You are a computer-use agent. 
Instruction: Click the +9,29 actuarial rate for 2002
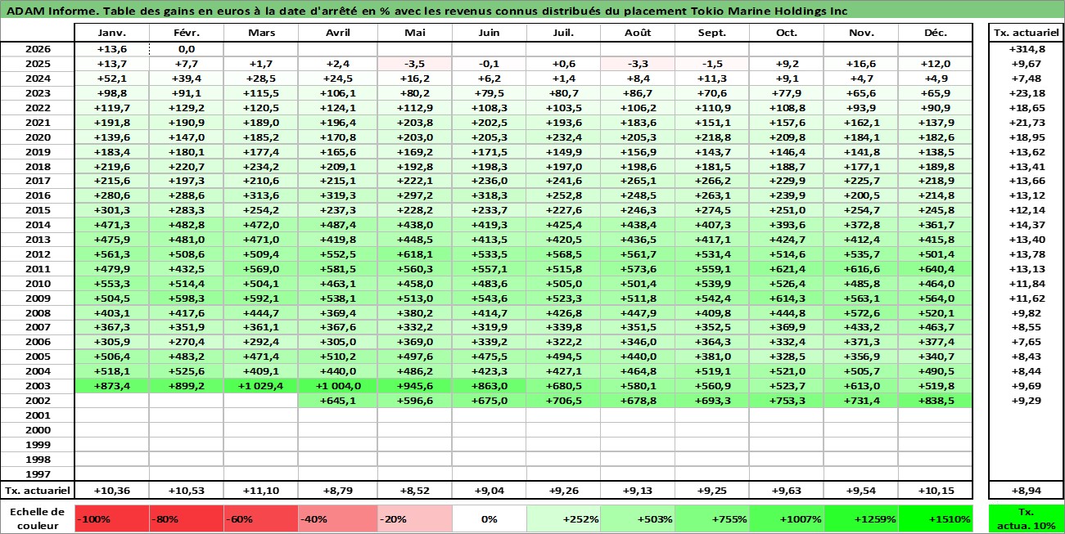tap(1026, 401)
